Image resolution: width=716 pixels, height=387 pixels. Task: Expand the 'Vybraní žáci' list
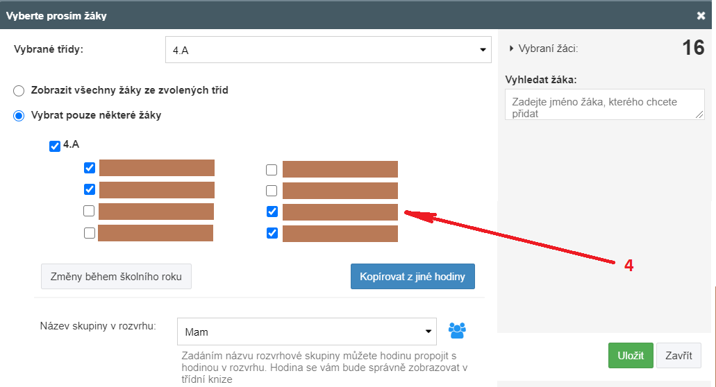(543, 49)
